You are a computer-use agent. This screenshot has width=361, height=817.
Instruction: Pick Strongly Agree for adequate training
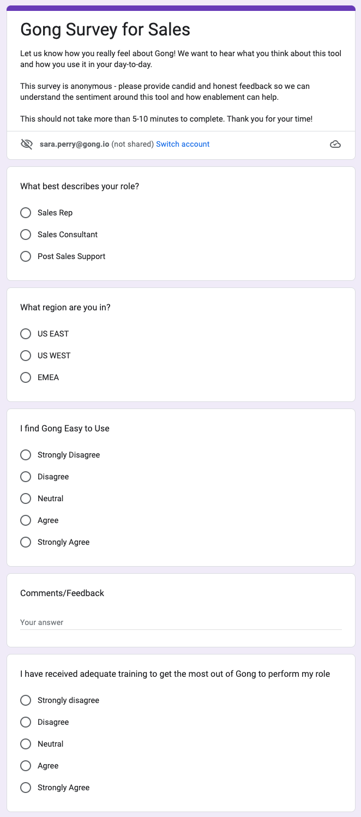click(x=26, y=788)
